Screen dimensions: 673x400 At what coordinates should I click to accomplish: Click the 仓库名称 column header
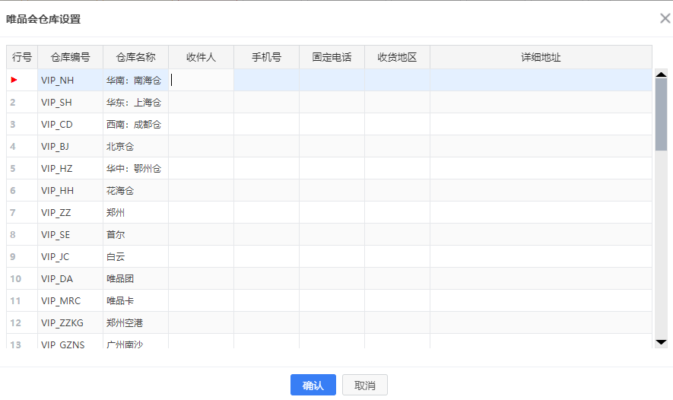pos(135,57)
